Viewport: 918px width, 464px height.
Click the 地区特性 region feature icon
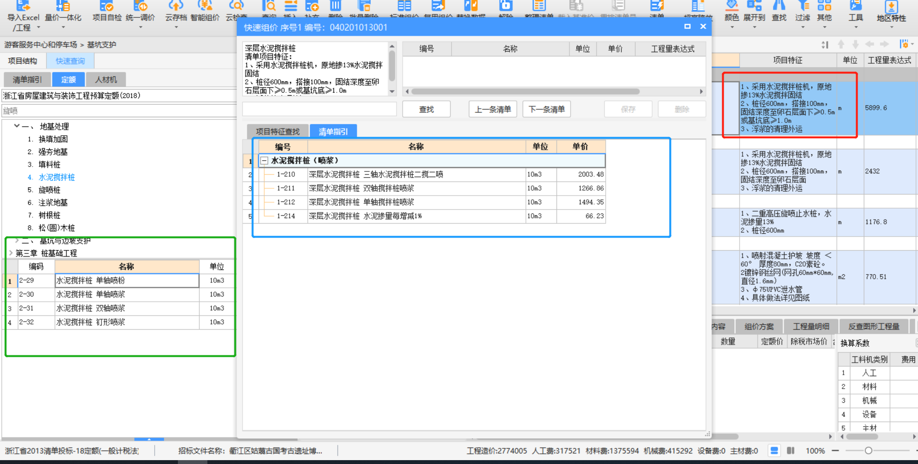[891, 6]
